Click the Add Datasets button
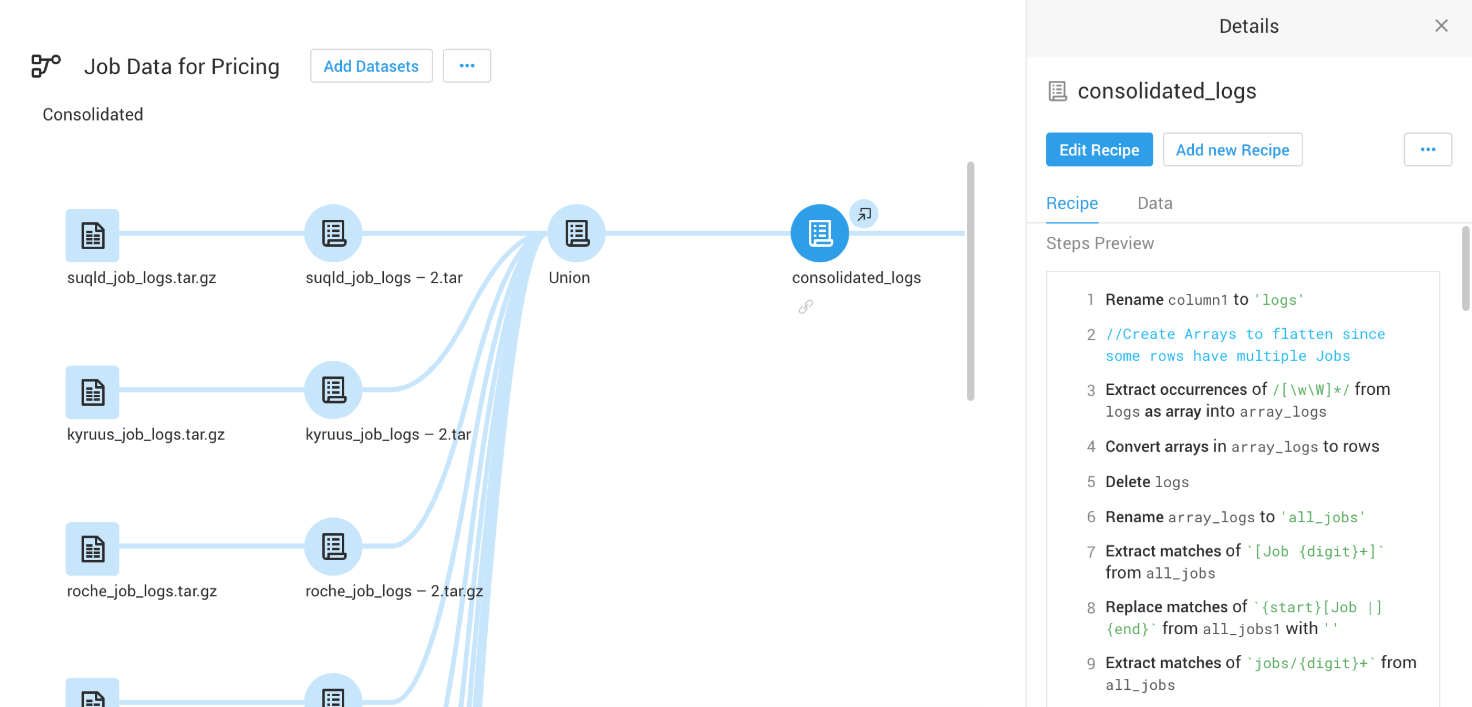The height and width of the screenshot is (707, 1472). click(x=371, y=66)
